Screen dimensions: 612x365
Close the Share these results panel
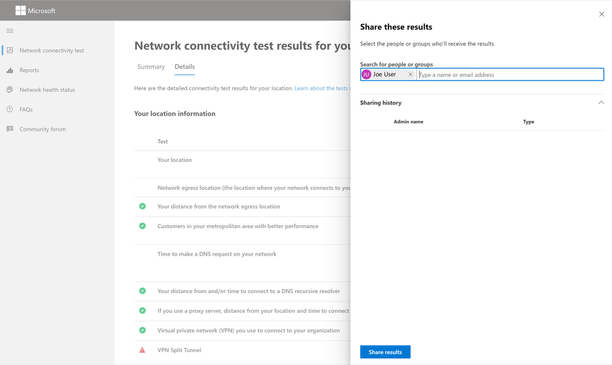(602, 14)
